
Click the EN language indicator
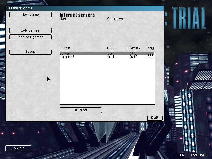(x=182, y=155)
